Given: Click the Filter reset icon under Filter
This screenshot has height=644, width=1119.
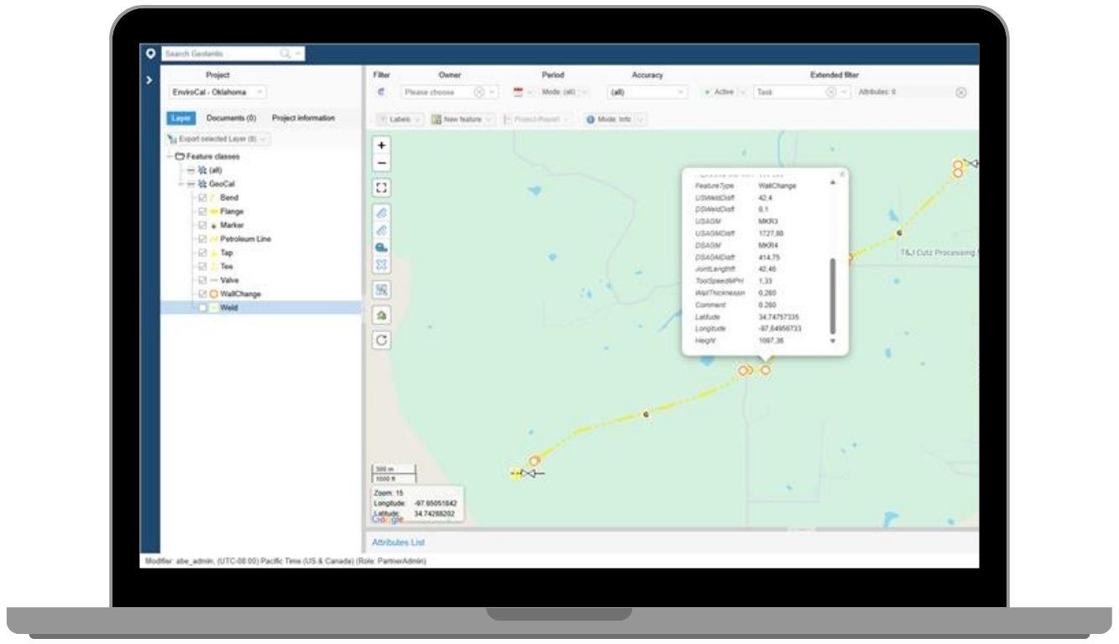Looking at the screenshot, I should [381, 92].
